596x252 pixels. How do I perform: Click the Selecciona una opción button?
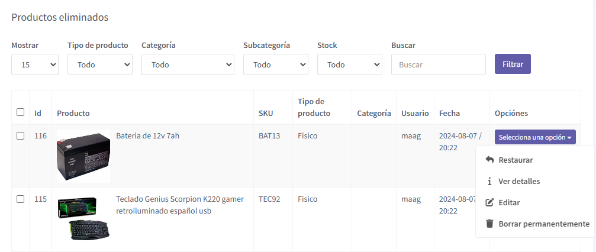(535, 137)
